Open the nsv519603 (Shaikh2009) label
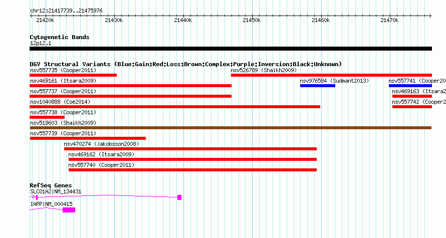The width and height of the screenshot is (446, 238). (63, 123)
